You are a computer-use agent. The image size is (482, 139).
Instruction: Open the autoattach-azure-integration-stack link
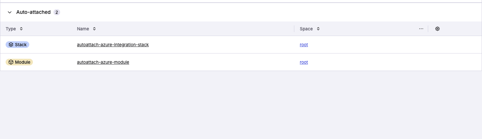(113, 45)
